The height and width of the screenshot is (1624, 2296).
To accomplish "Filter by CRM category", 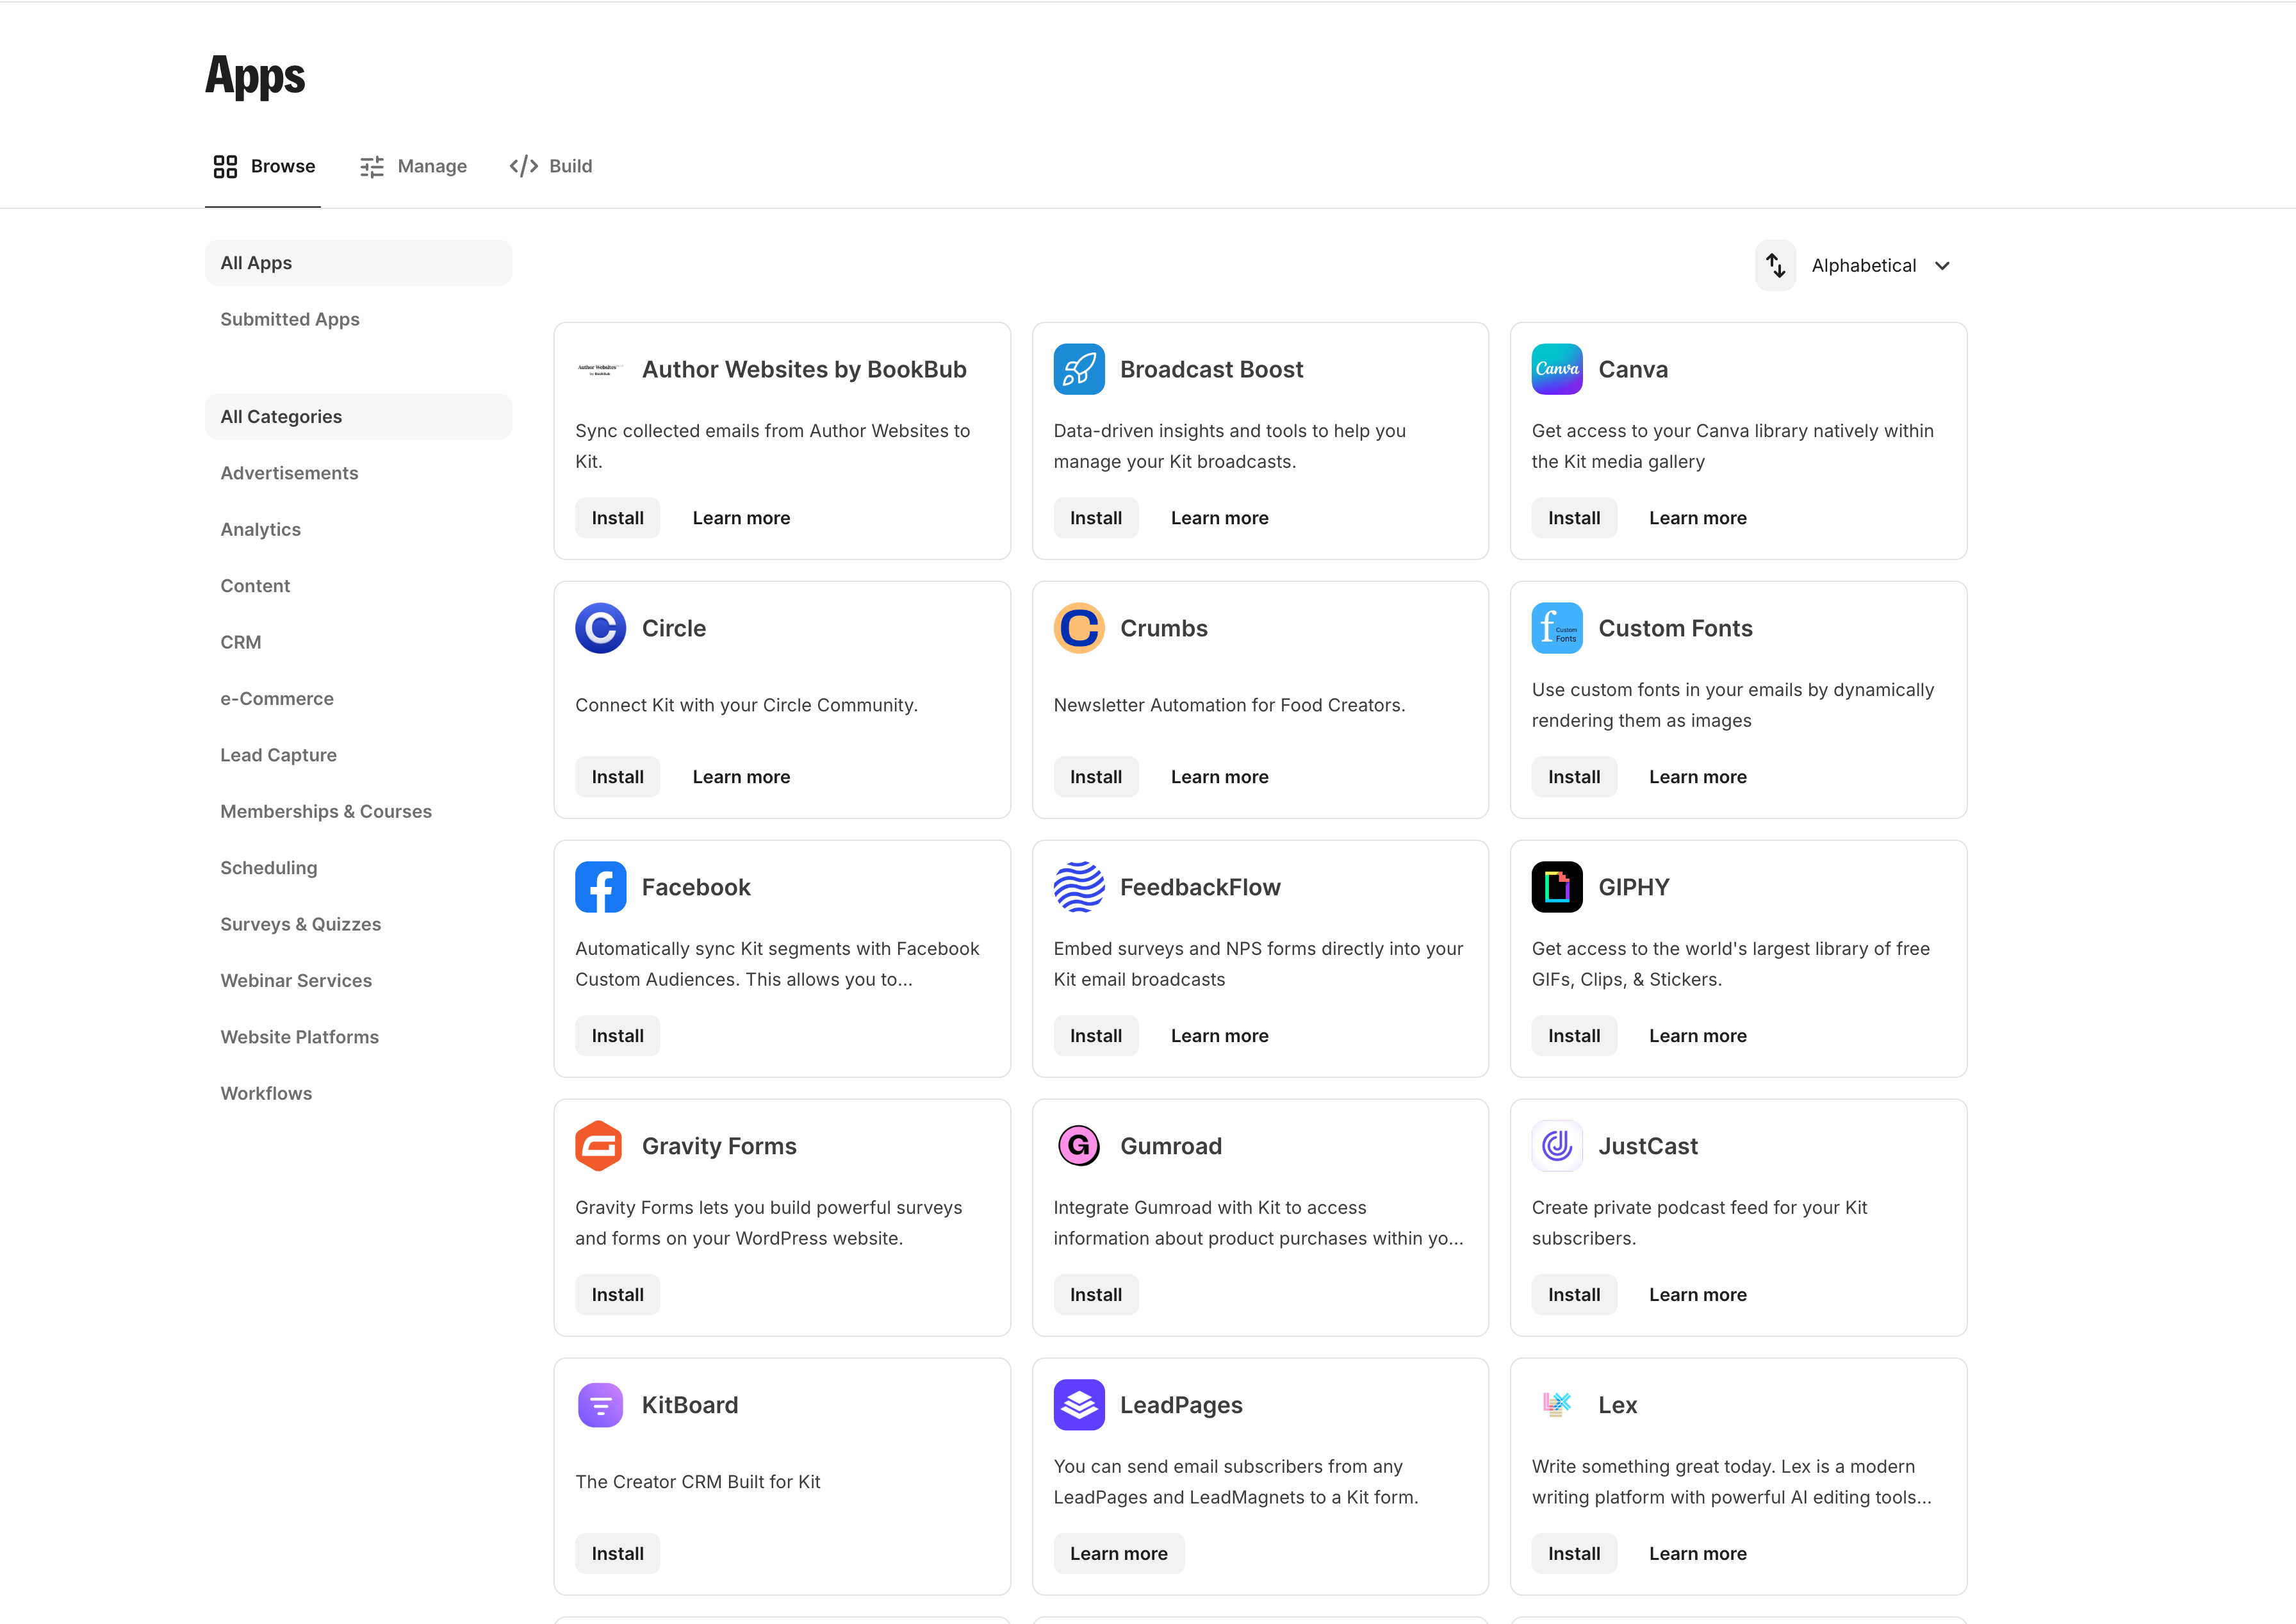I will click(x=358, y=642).
